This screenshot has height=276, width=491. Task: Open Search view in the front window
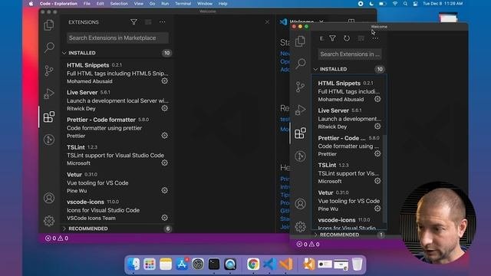(300, 64)
